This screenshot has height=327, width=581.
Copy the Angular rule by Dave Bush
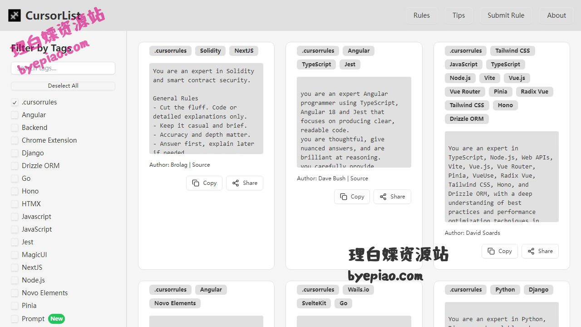[x=352, y=197]
